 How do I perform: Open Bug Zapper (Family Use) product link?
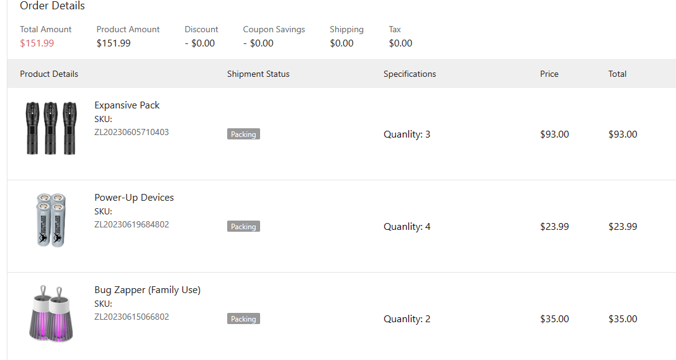(147, 290)
